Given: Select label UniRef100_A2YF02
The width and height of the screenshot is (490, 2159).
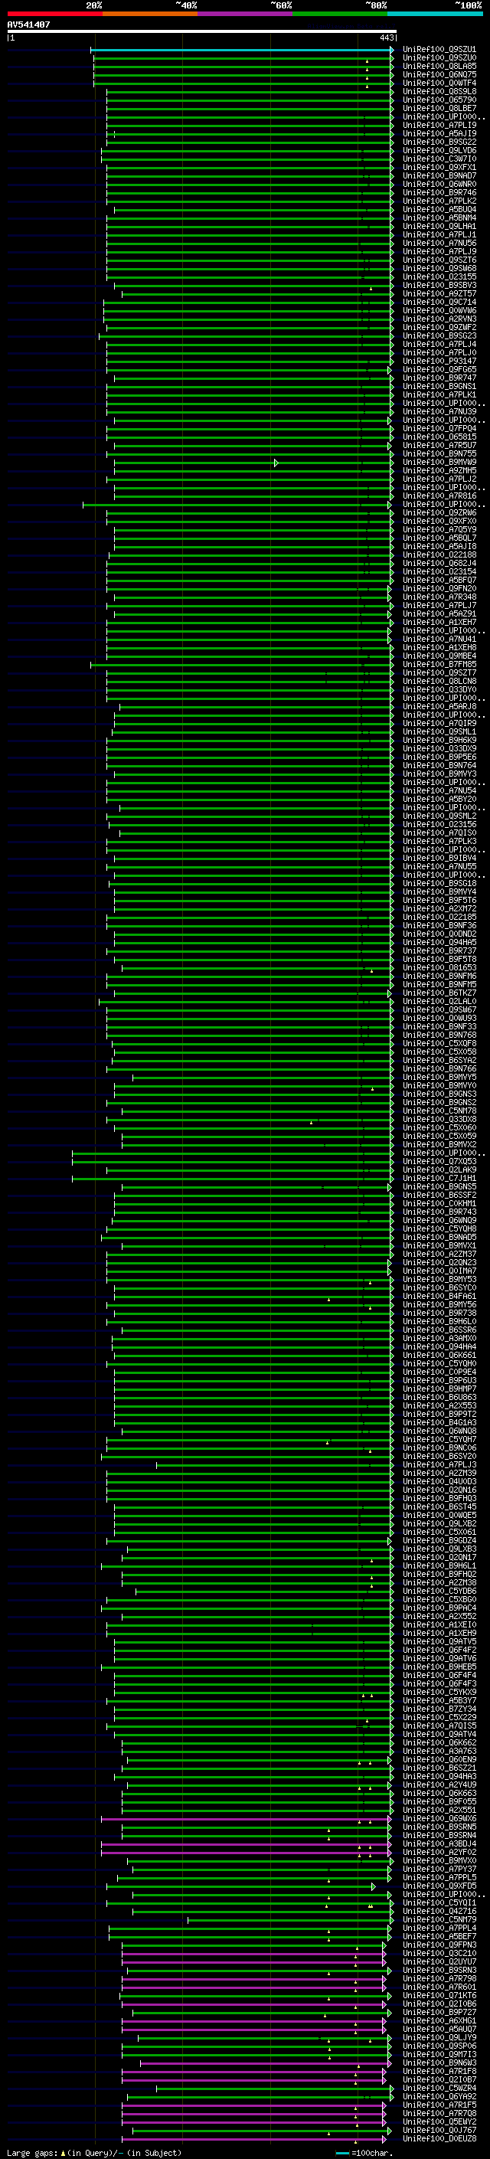Looking at the screenshot, I should pos(439,1852).
